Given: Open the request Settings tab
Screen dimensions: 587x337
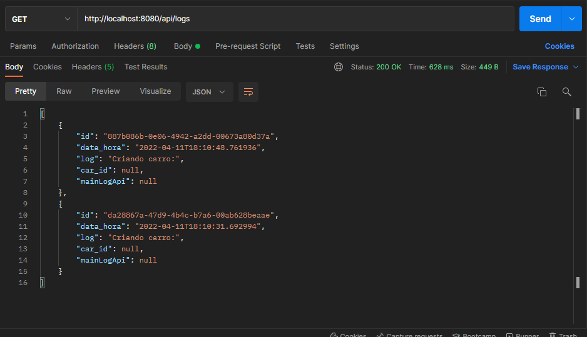Looking at the screenshot, I should (344, 46).
